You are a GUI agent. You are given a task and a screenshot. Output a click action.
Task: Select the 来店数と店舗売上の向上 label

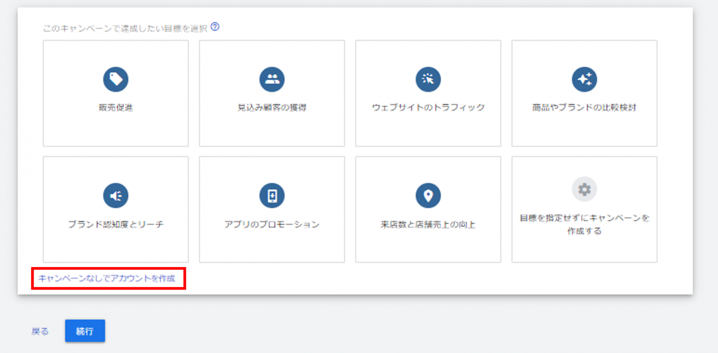[428, 225]
